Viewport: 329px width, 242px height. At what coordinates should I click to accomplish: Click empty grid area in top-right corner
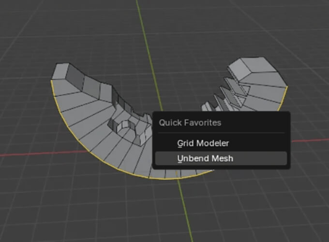300,24
